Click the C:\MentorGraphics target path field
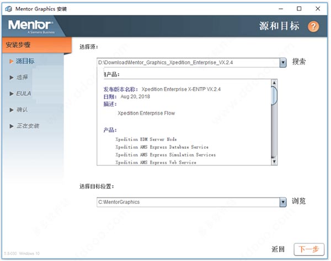The height and width of the screenshot is (261, 331). pos(188,202)
